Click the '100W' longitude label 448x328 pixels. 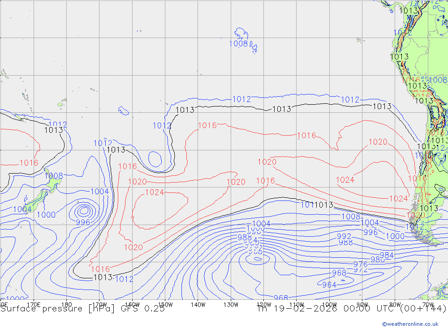329,305
